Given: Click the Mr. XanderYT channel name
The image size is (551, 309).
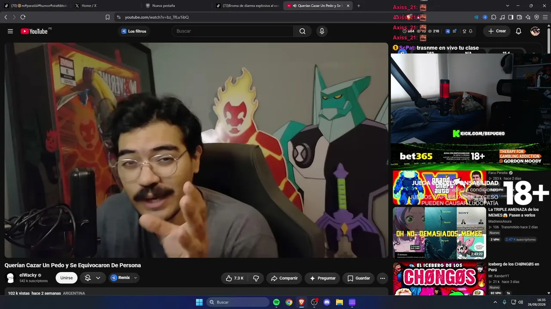Looking at the screenshot, I should pos(498,276).
